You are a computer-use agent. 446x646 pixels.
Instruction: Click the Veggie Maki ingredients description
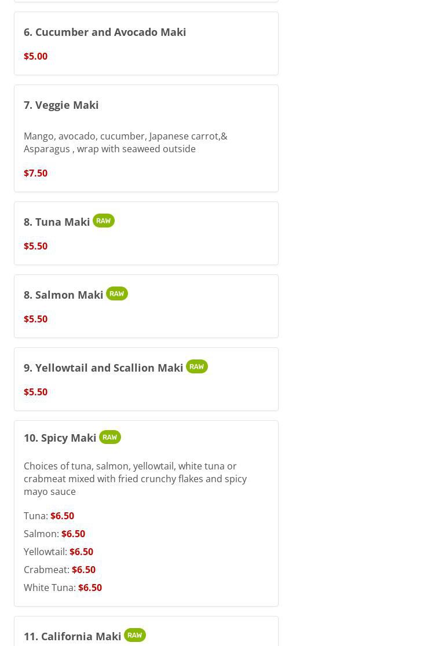click(x=125, y=142)
